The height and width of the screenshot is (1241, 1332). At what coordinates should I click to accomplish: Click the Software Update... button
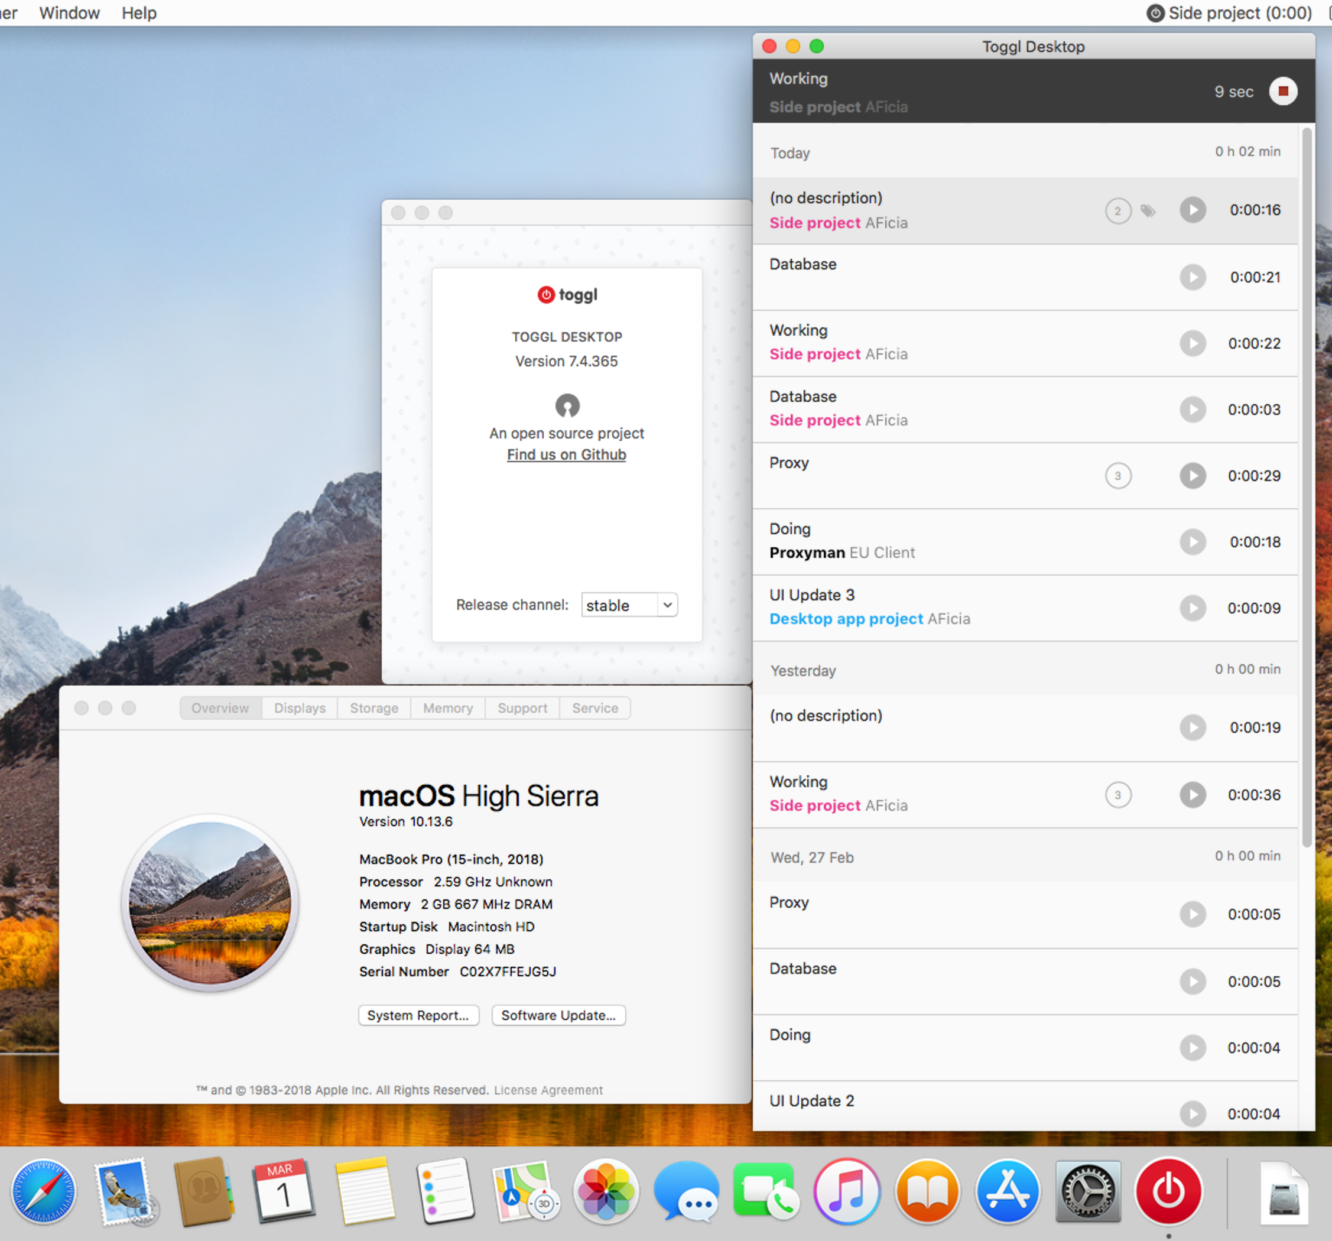[558, 1015]
